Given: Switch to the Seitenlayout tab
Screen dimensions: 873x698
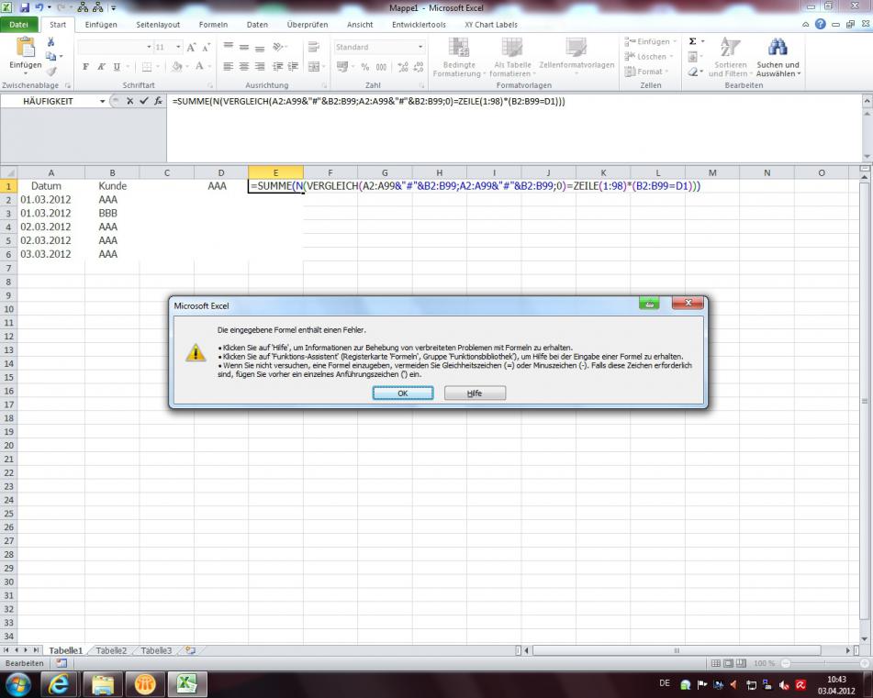Looking at the screenshot, I should click(x=158, y=25).
